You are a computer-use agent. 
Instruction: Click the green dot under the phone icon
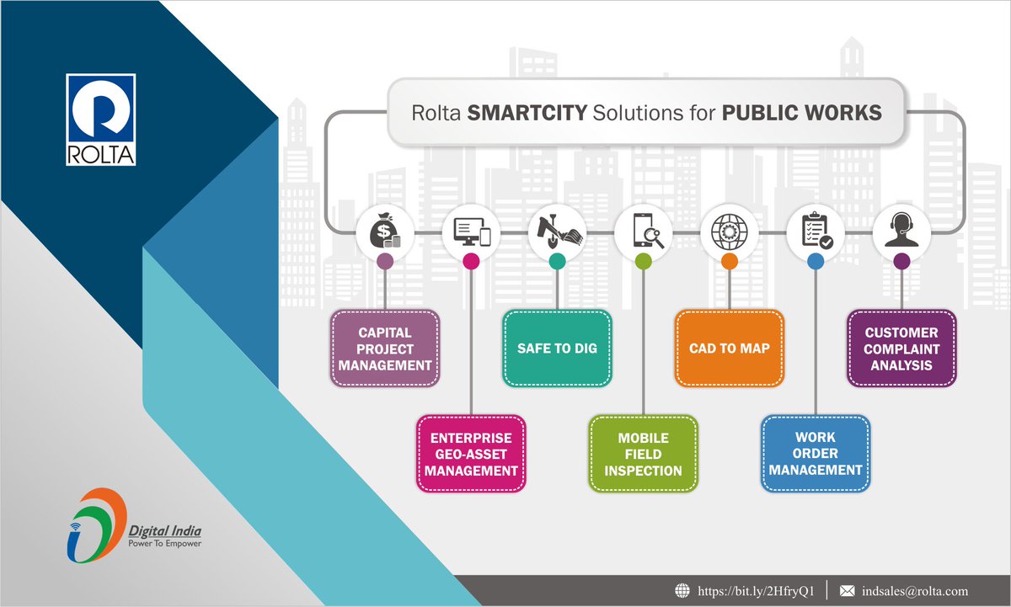(643, 262)
